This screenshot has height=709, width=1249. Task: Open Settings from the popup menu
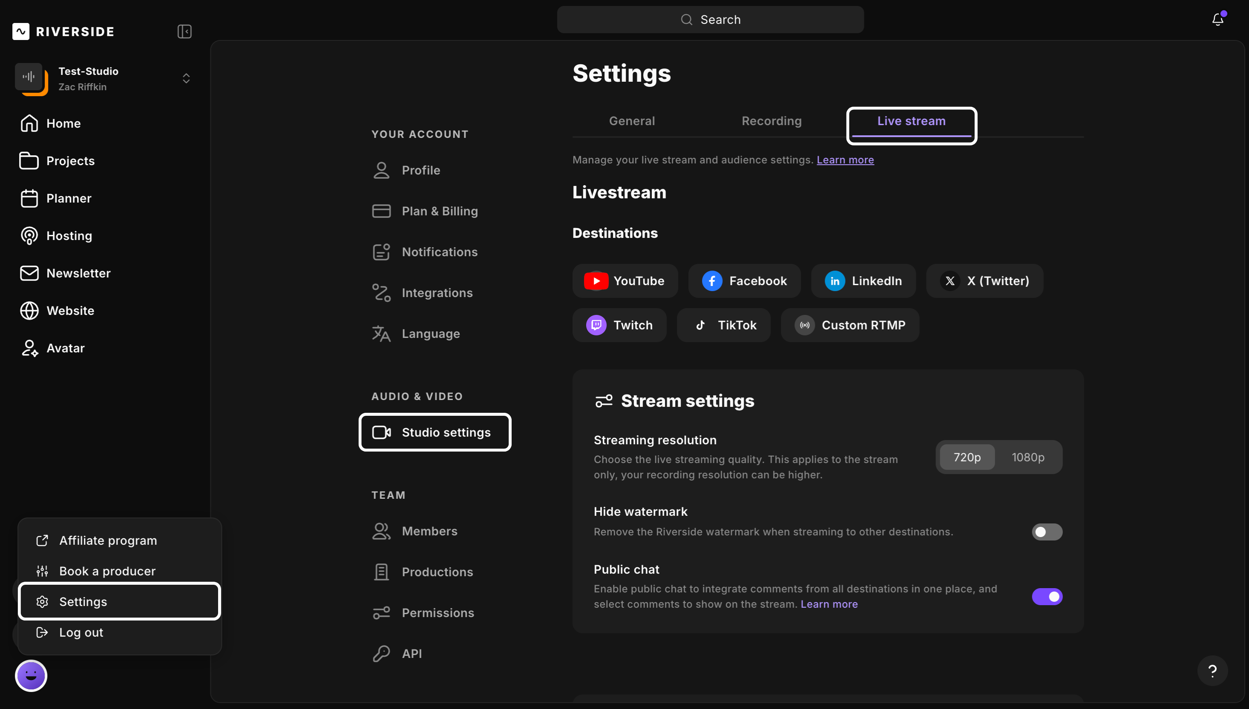pos(119,602)
